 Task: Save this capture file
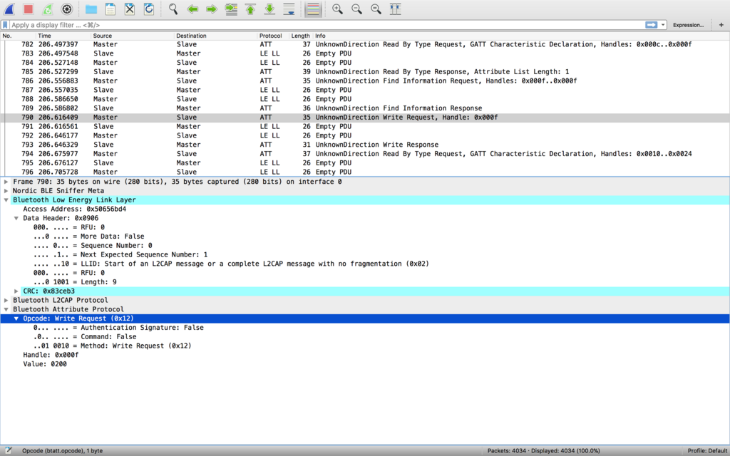(x=110, y=9)
